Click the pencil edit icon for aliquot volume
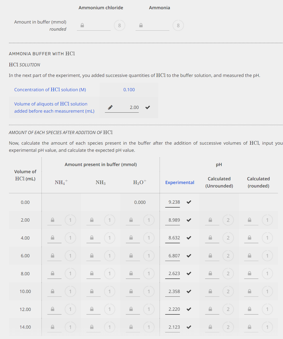Screen dimensions: 283x339 coord(110,107)
